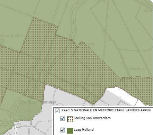The image size is (153, 135).
Task: Select the Laag Holland legend label
Action: click(x=84, y=130)
